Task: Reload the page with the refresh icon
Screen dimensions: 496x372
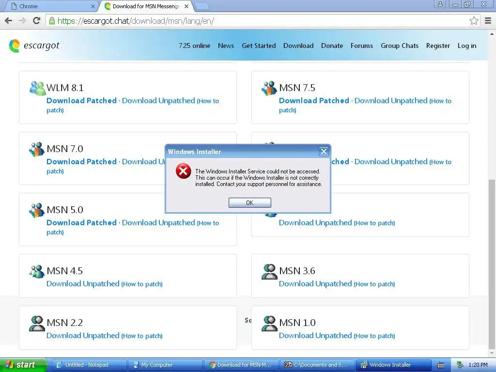Action: (x=37, y=21)
